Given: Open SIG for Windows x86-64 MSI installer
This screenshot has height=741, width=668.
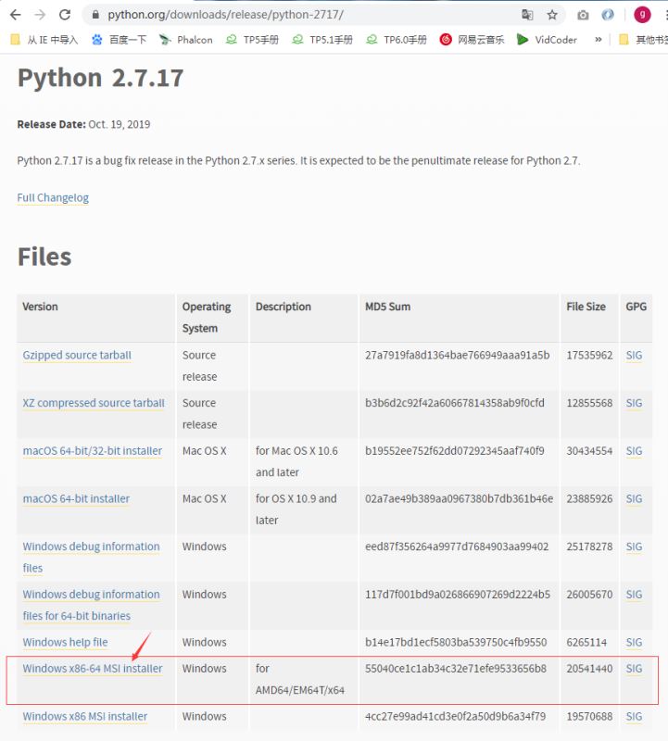Looking at the screenshot, I should 634,669.
